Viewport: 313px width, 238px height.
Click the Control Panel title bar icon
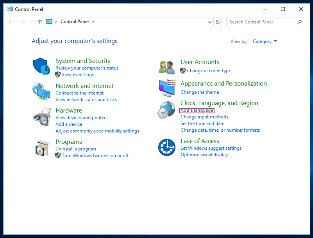(x=10, y=9)
